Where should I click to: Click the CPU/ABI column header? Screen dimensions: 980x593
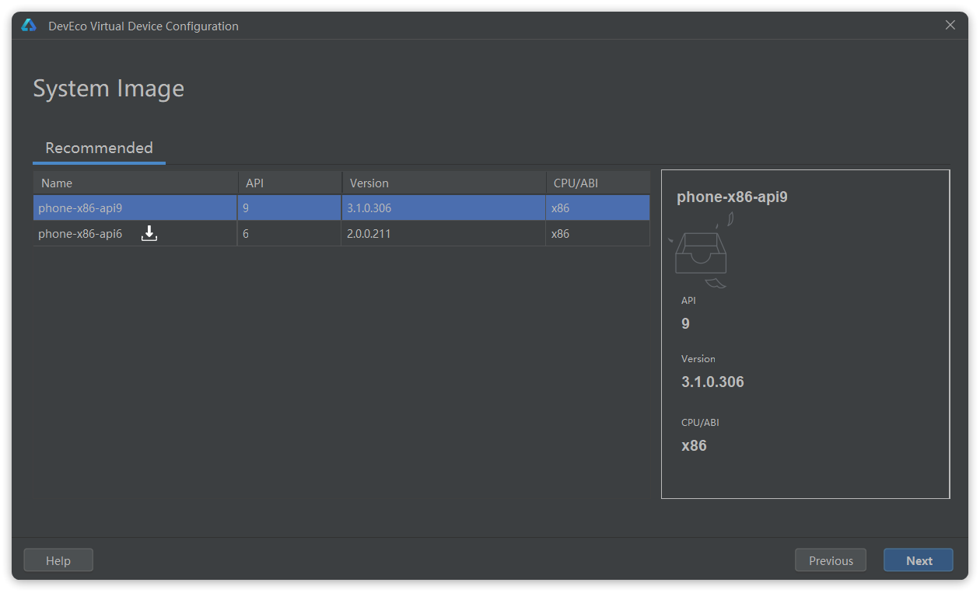pyautogui.click(x=576, y=183)
